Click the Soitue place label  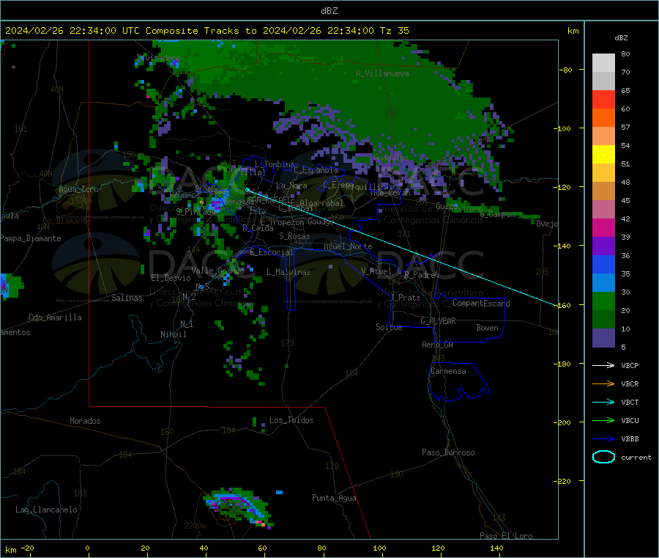[389, 327]
